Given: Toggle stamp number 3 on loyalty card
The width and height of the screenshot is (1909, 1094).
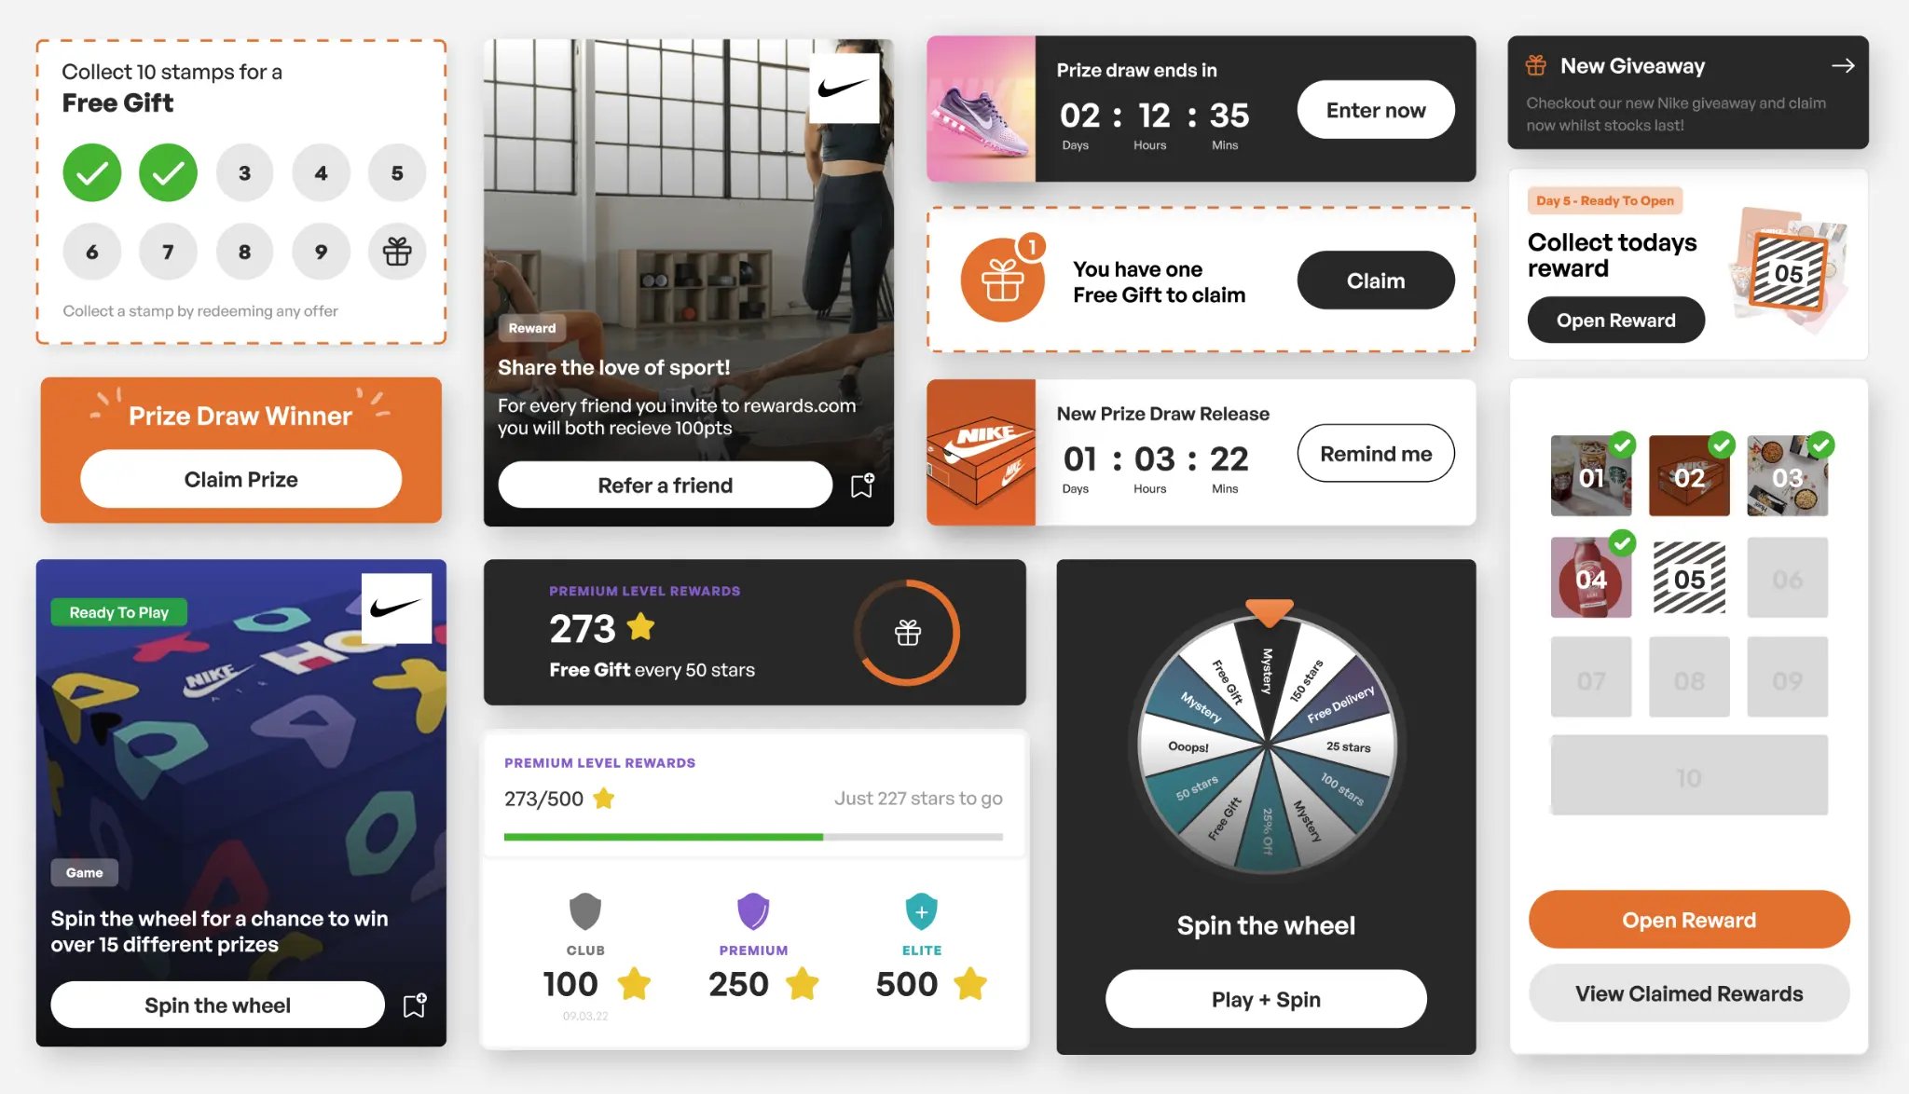Looking at the screenshot, I should pos(244,171).
